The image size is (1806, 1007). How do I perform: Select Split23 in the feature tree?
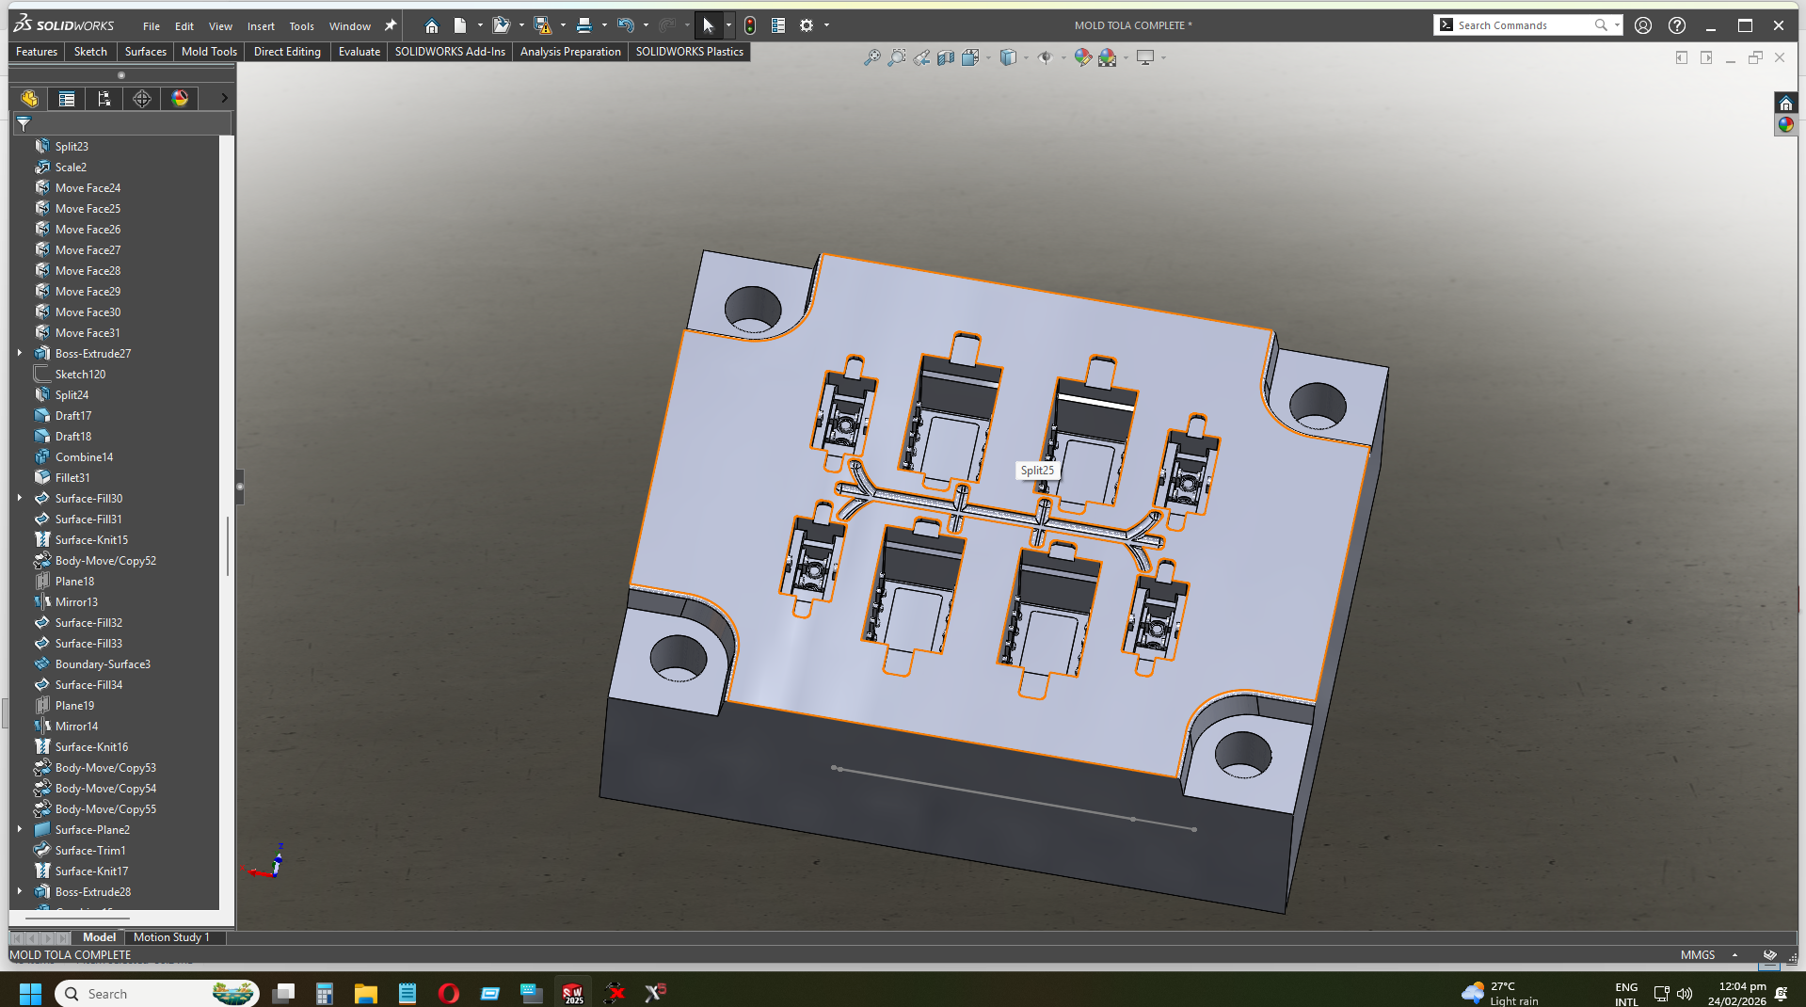72,146
